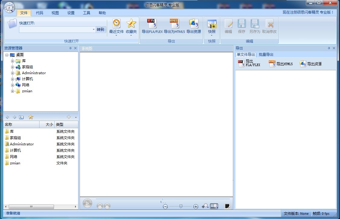The height and width of the screenshot is (219, 340).
Task: Open the 收藏夹 favorites star icon
Action: (131, 24)
